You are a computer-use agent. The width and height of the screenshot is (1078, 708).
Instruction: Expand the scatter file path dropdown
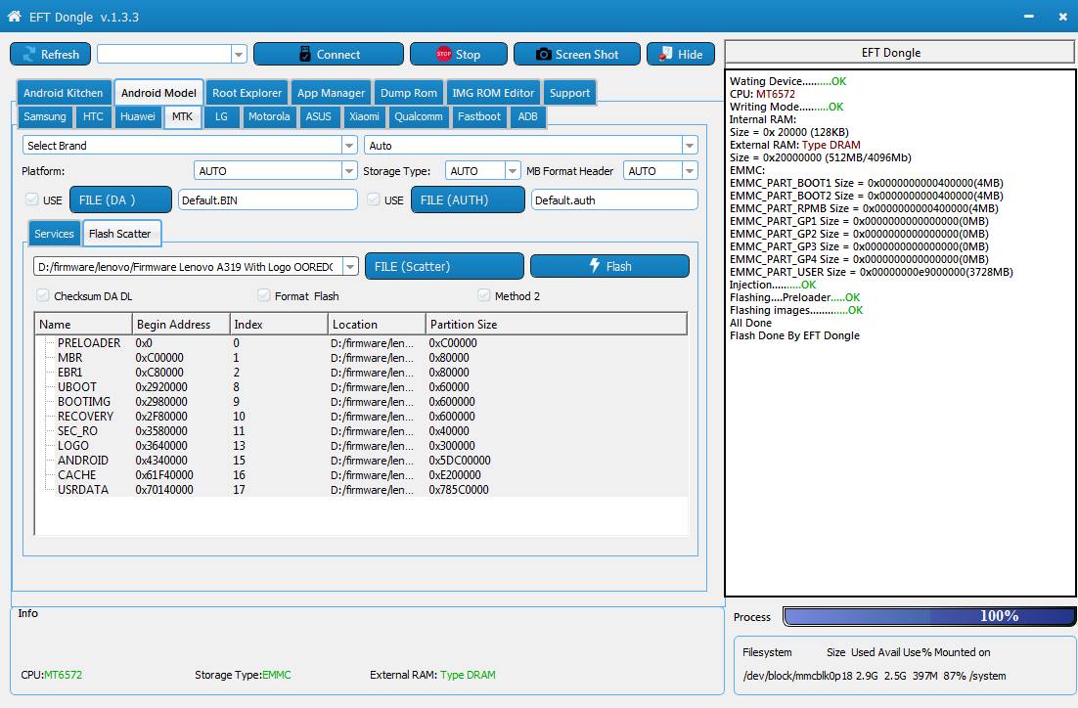350,266
